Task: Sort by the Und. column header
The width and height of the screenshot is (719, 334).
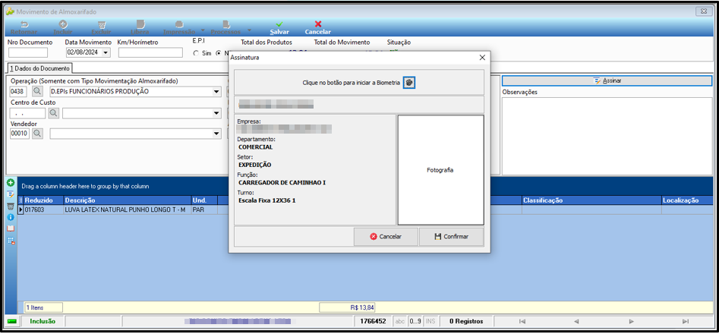Action: 204,200
